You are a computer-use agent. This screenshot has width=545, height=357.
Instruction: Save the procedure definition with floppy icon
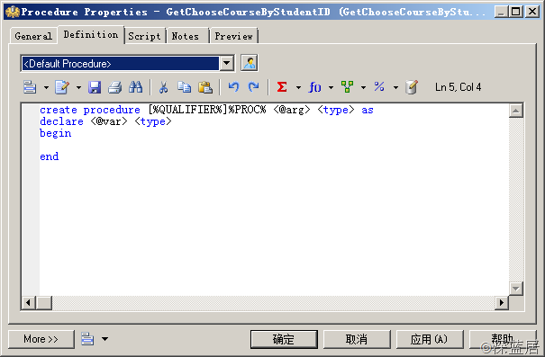tap(95, 87)
